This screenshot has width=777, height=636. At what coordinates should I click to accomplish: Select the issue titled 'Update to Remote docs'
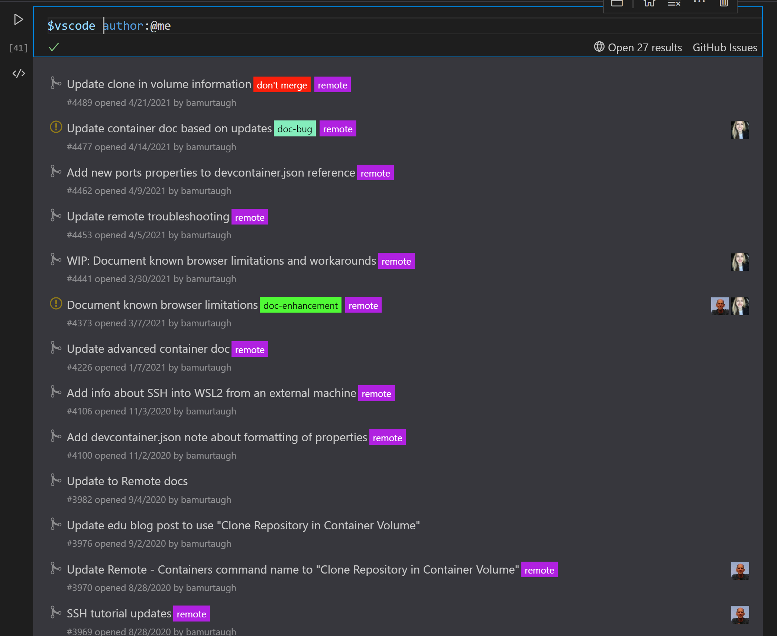point(127,481)
